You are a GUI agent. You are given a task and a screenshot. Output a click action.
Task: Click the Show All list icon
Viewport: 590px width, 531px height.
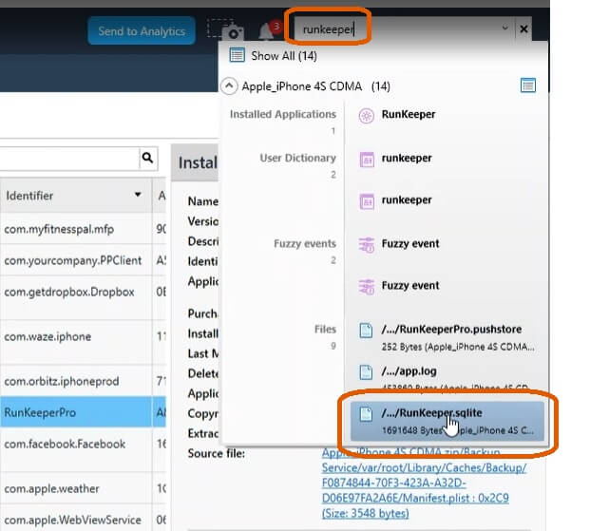[x=237, y=56]
